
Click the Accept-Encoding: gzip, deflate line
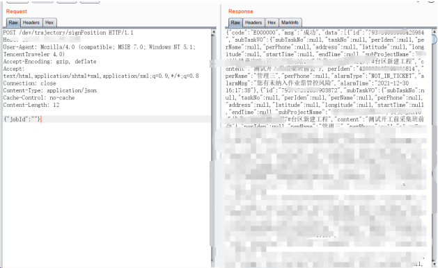[49, 62]
